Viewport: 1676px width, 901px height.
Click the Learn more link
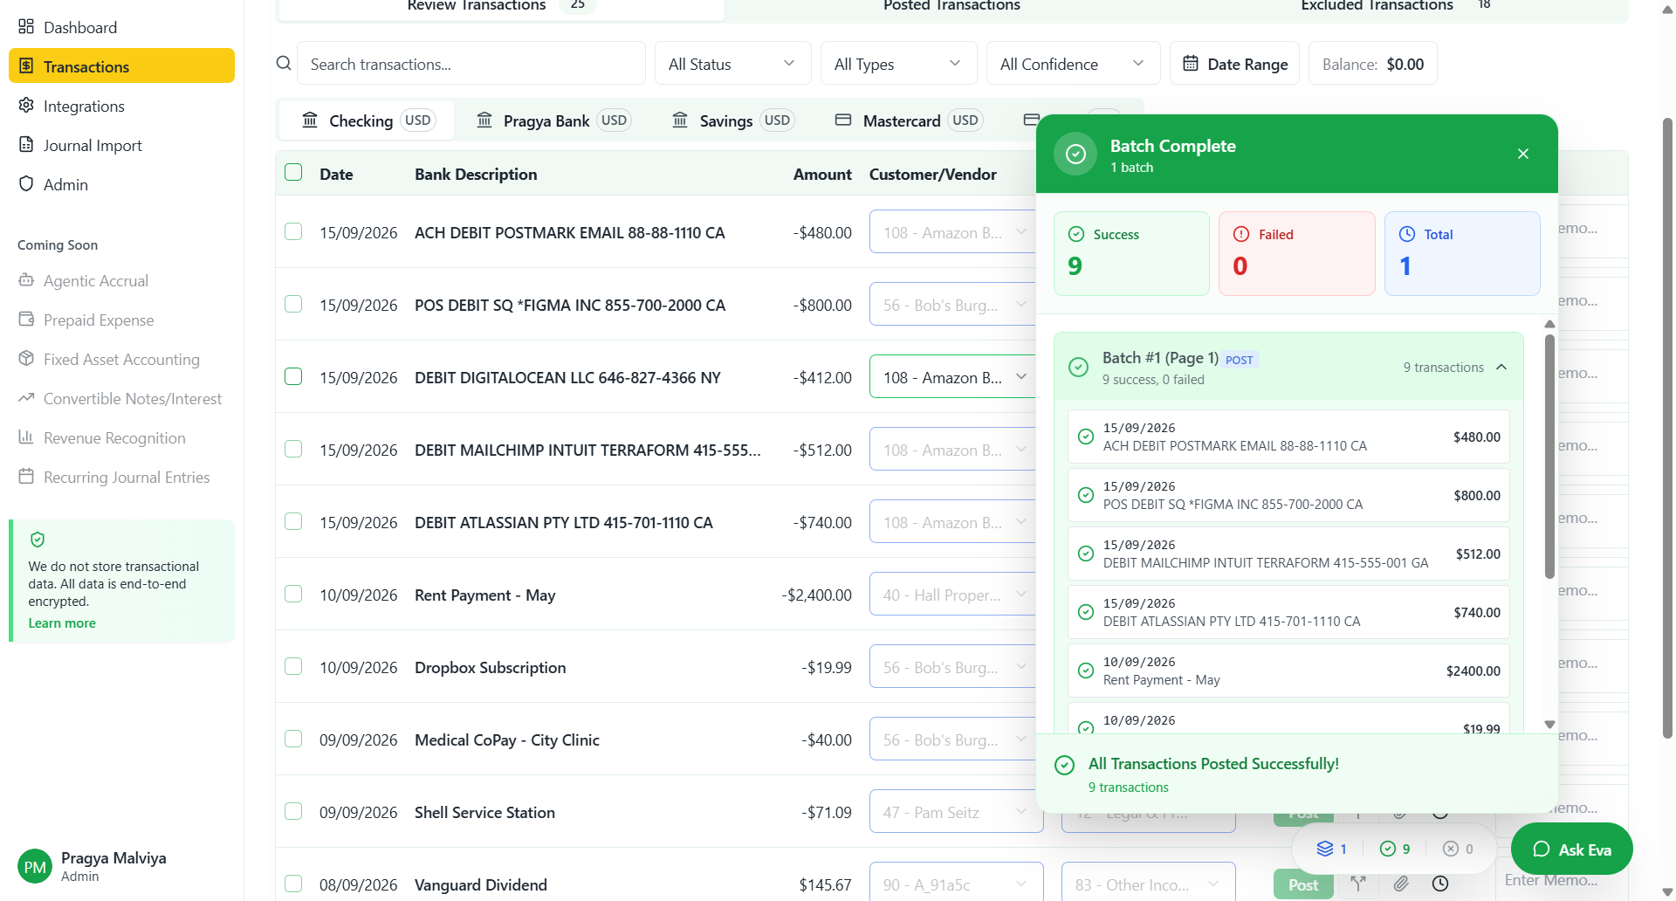(x=62, y=623)
